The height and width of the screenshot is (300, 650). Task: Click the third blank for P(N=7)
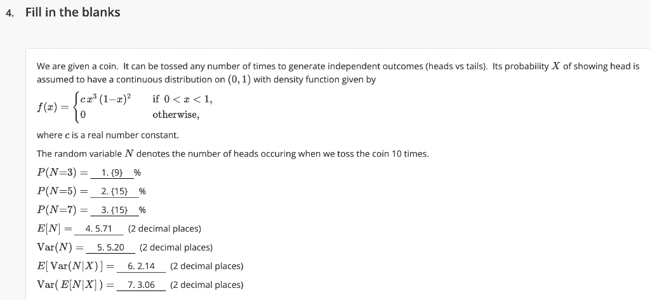pos(114,210)
